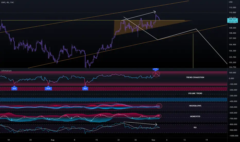Click the 110.500 price axis value

(232, 7)
